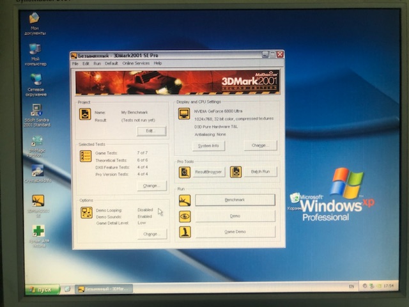Click the Demo eye icon
The height and width of the screenshot is (307, 409).
(x=185, y=216)
